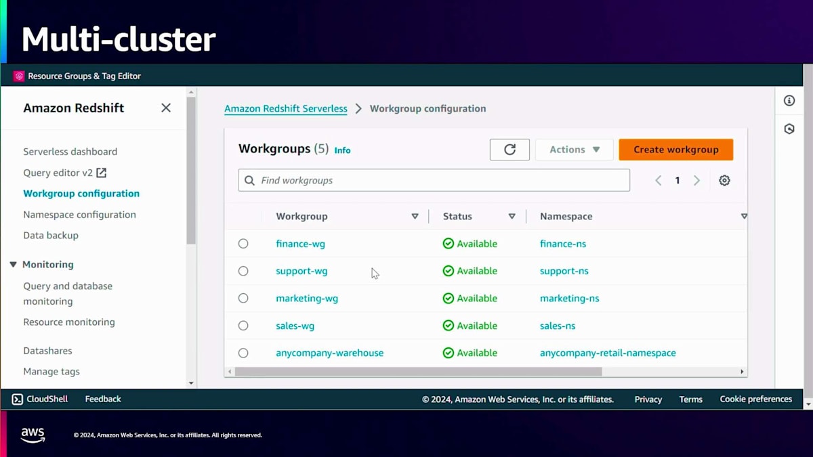The image size is (813, 457).
Task: Select the marketing-wg radio button
Action: coord(243,299)
